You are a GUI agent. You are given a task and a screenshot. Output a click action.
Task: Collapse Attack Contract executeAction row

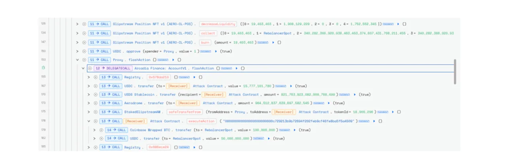click(x=89, y=121)
